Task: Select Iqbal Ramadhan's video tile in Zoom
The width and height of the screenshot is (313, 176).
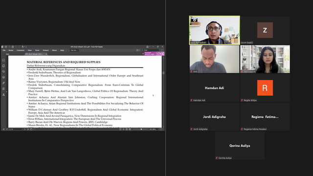Action: 215,30
